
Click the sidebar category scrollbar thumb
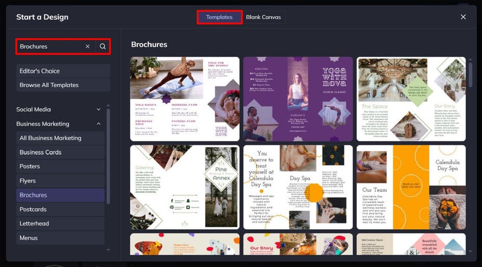pos(108,156)
